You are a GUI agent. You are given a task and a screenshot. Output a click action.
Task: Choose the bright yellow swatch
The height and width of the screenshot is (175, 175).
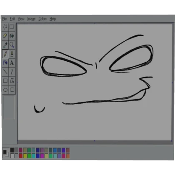click(x=25, y=156)
